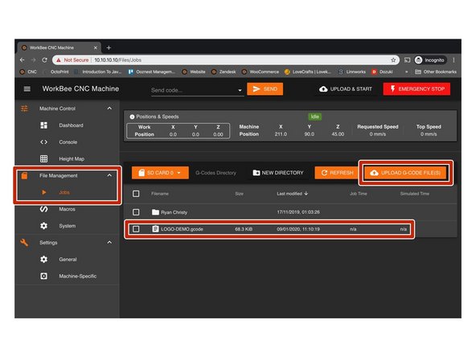The height and width of the screenshot is (357, 476).
Task: Open System menu item
Action: point(68,226)
